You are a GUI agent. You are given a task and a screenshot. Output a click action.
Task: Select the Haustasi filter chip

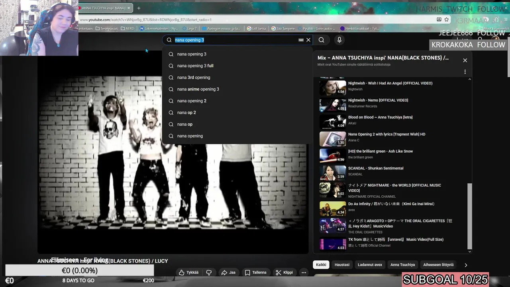pos(342,265)
